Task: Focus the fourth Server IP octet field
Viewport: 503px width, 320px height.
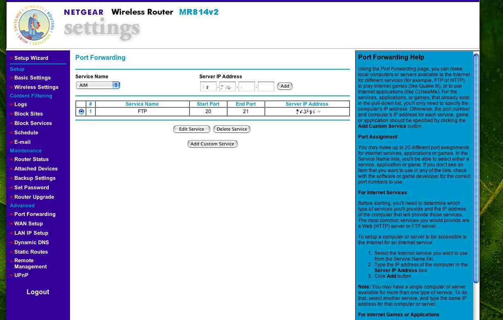Action: pyautogui.click(x=266, y=86)
